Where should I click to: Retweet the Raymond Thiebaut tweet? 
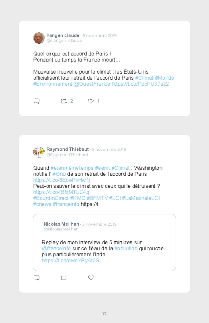[64, 278]
